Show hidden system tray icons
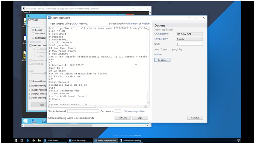255x144 pixels. click(234, 141)
